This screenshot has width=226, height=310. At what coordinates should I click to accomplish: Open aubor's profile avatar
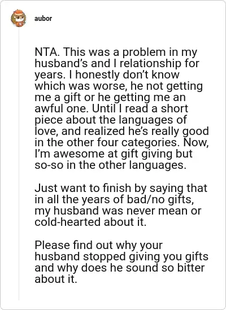tap(19, 18)
